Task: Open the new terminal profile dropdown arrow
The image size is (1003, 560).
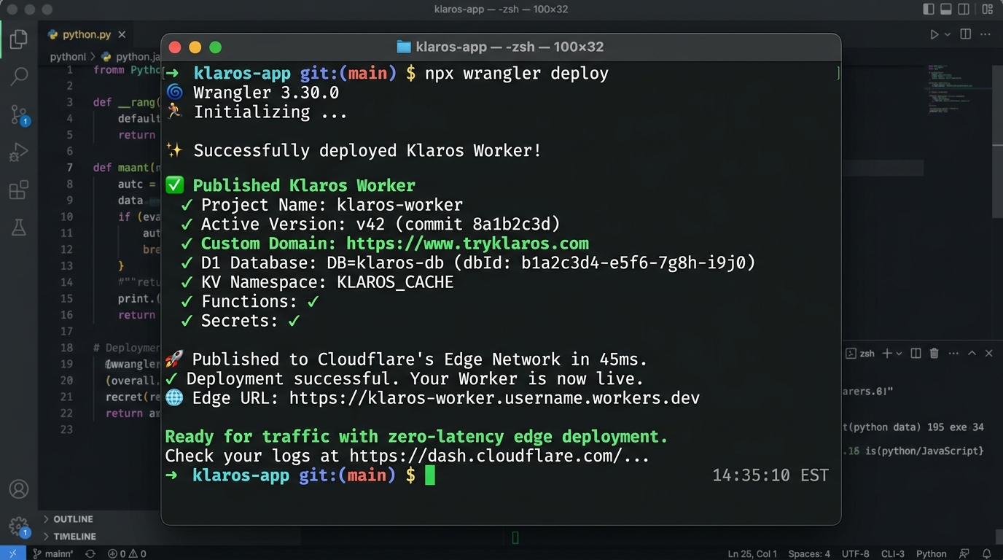Action: tap(899, 353)
